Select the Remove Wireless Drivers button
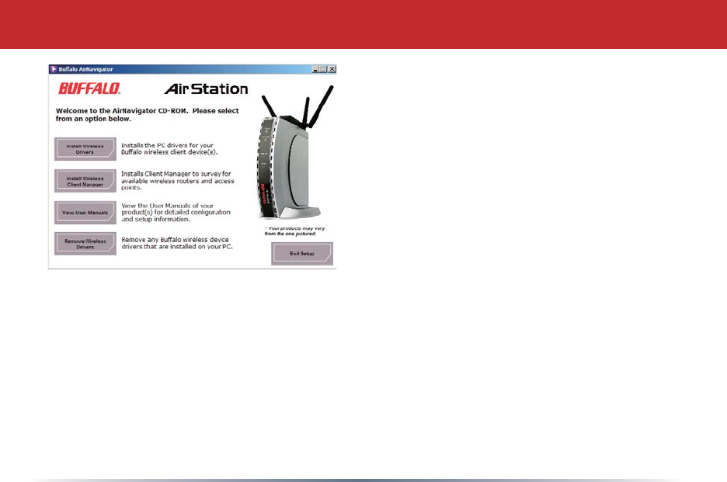Viewport: 727px width, 482px height. point(85,244)
